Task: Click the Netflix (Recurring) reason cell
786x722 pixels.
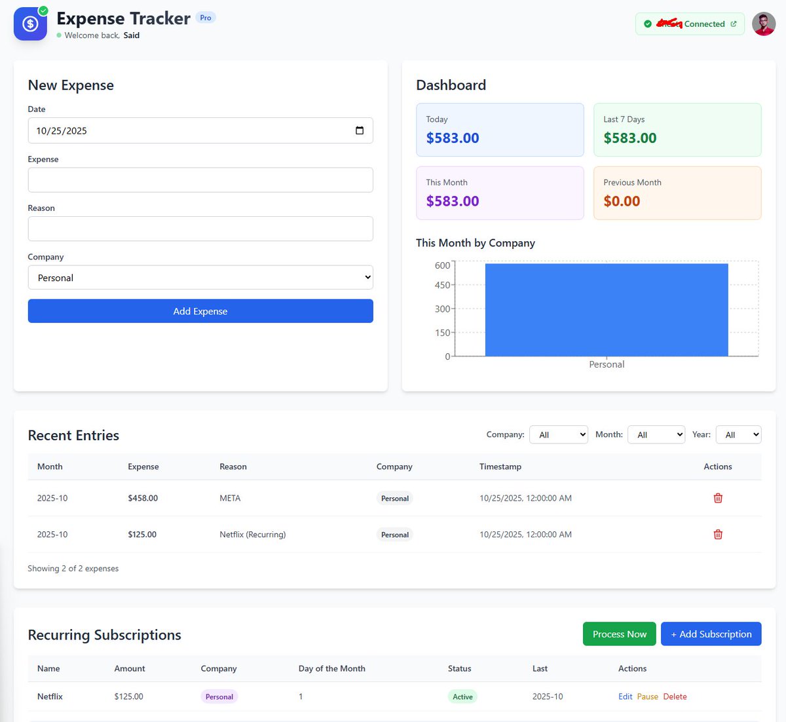Action: point(253,535)
